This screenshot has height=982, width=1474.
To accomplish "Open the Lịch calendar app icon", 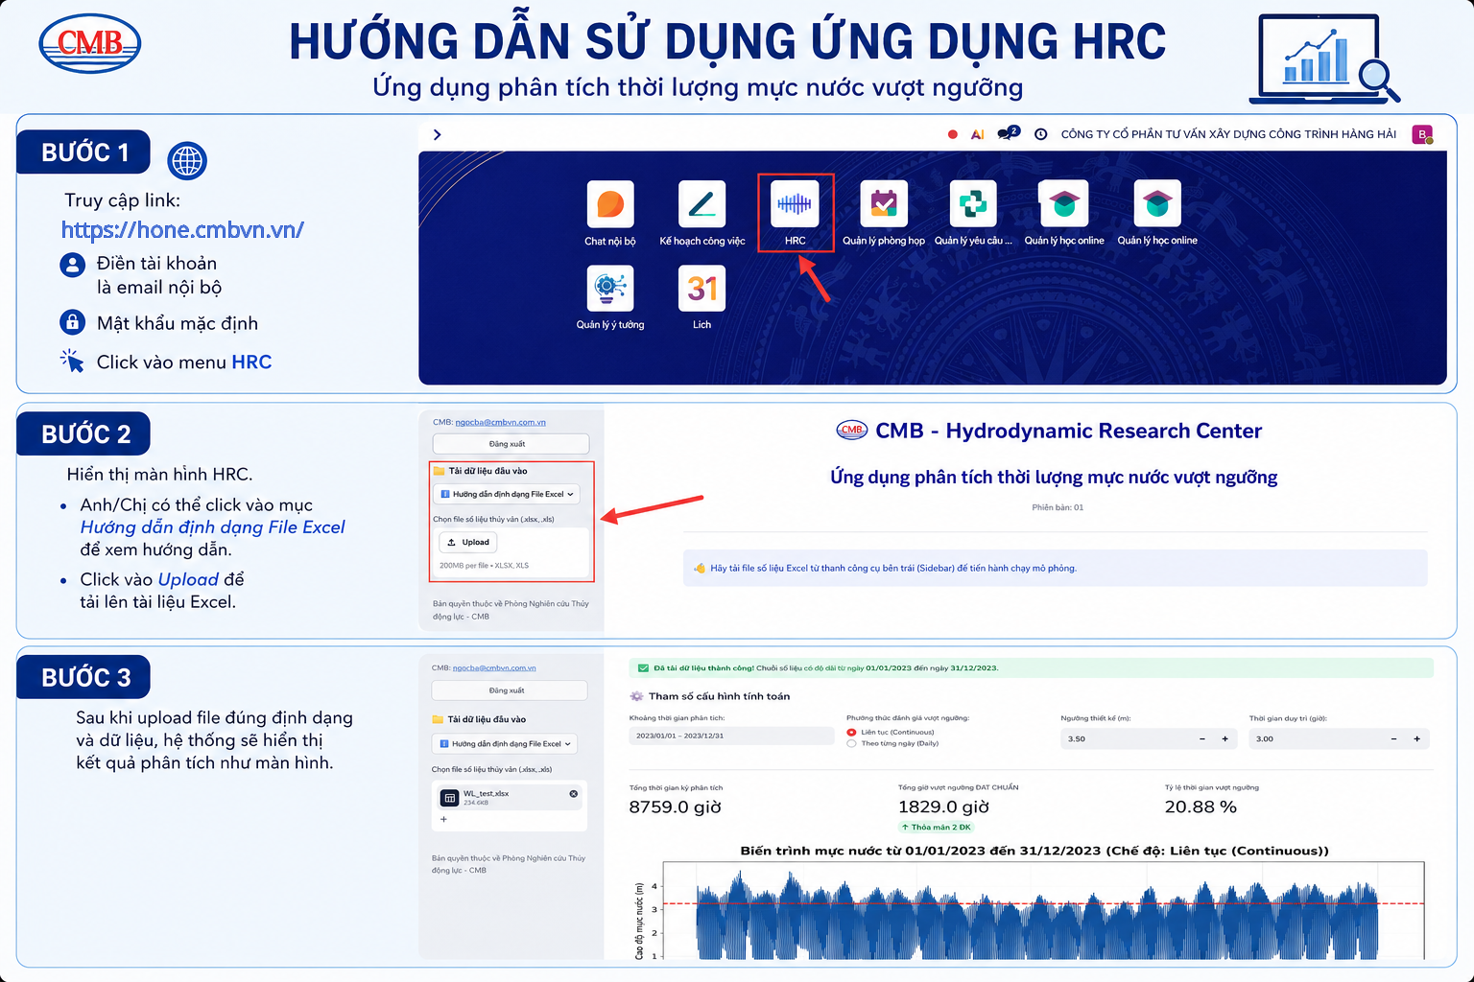I will click(701, 288).
